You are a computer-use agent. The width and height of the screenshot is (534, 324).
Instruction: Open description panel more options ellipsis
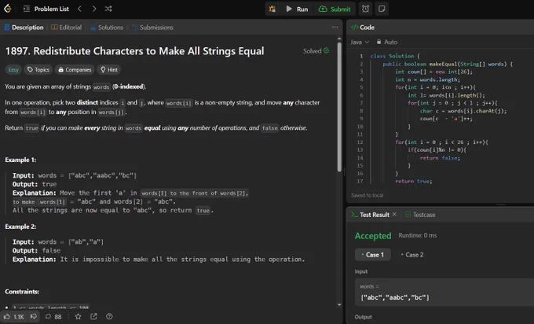(x=335, y=28)
